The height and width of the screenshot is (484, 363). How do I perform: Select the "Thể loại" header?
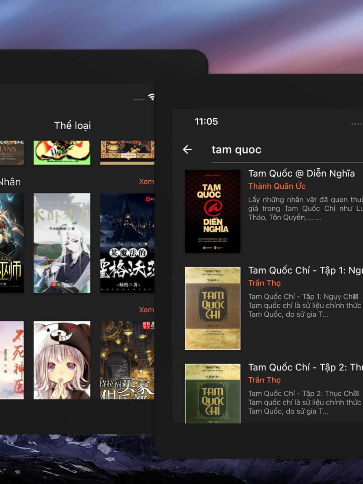click(72, 126)
